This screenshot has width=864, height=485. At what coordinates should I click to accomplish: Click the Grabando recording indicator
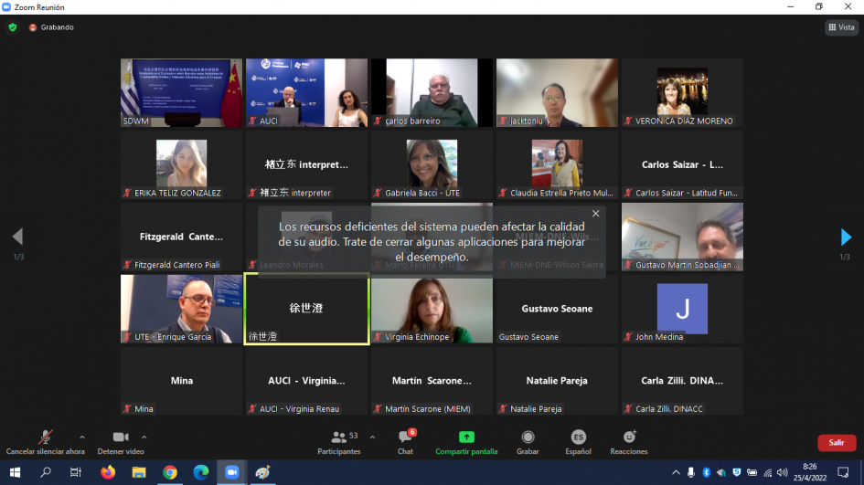(51, 27)
